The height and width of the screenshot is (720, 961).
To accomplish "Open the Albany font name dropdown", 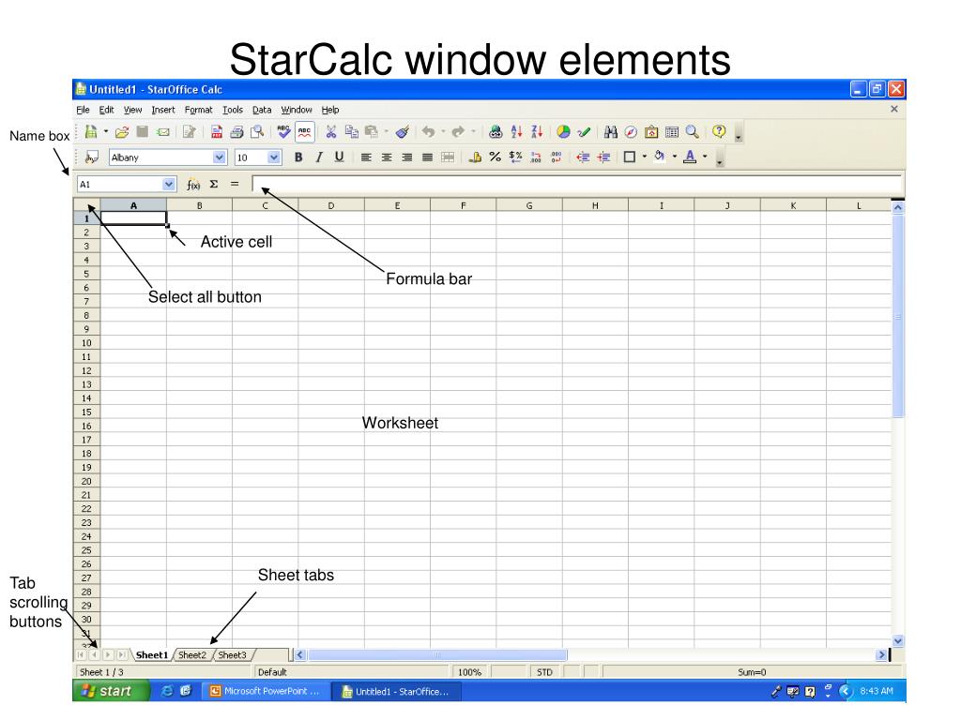I will [x=219, y=157].
